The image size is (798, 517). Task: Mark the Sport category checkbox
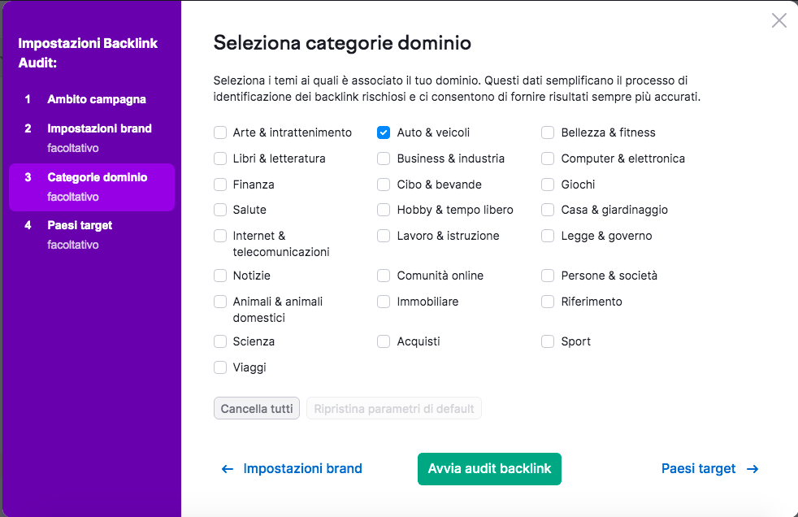(548, 341)
